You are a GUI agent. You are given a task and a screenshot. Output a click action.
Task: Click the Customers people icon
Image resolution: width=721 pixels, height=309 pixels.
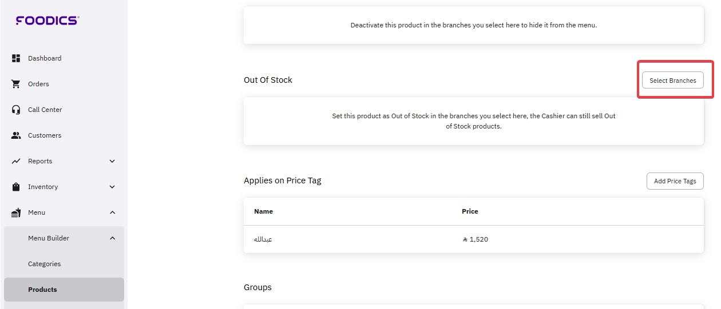16,135
